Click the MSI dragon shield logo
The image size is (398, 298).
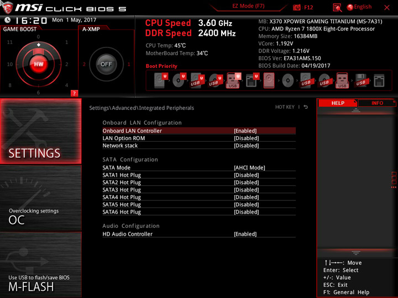pos(7,7)
